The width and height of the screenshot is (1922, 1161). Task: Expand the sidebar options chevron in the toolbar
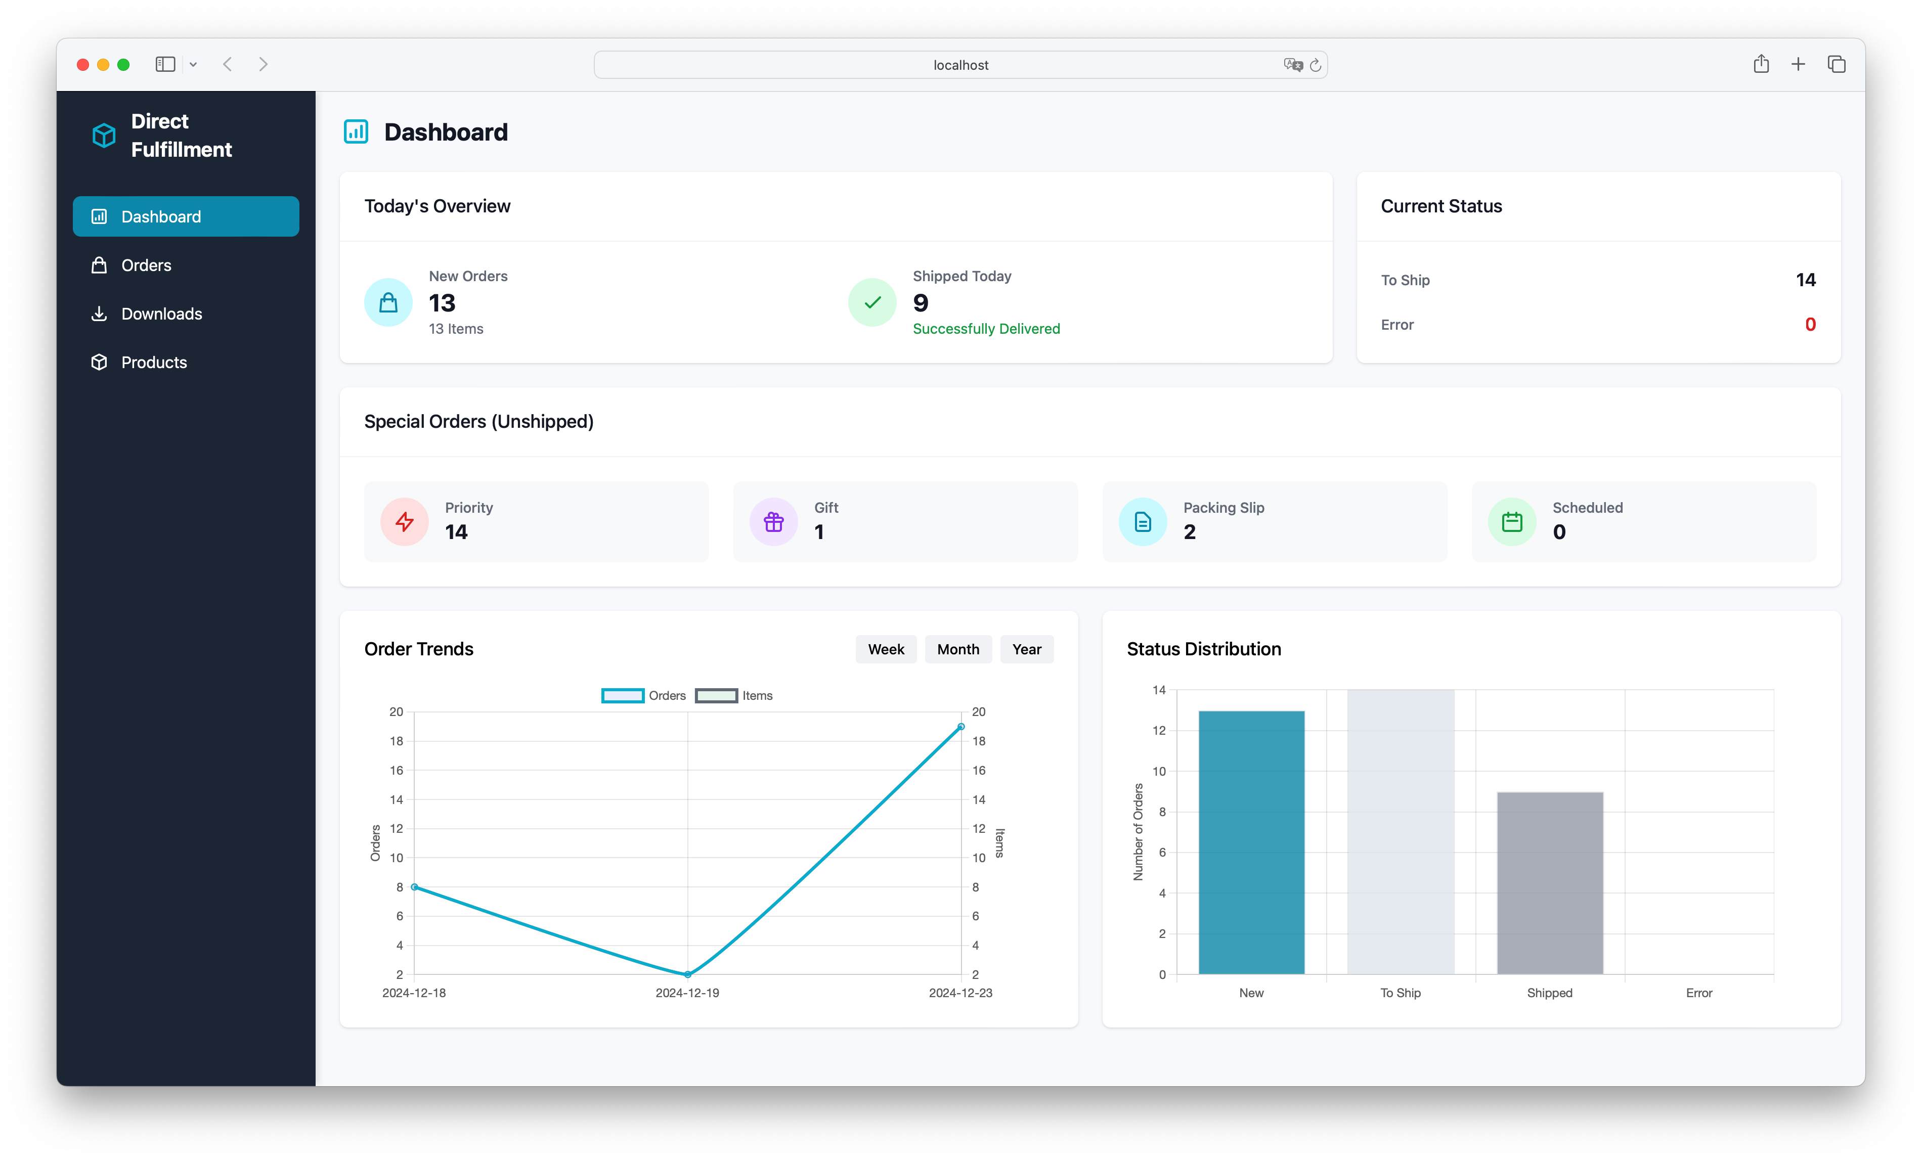tap(193, 64)
